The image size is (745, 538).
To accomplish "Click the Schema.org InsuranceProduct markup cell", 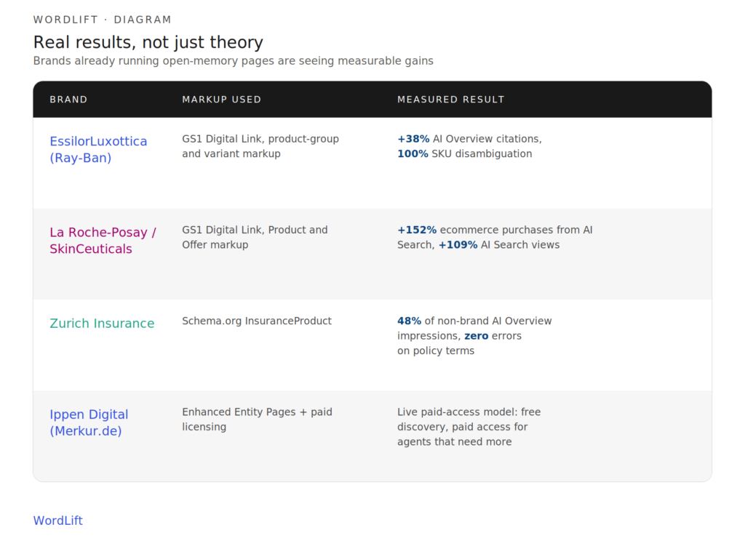I will click(x=257, y=321).
